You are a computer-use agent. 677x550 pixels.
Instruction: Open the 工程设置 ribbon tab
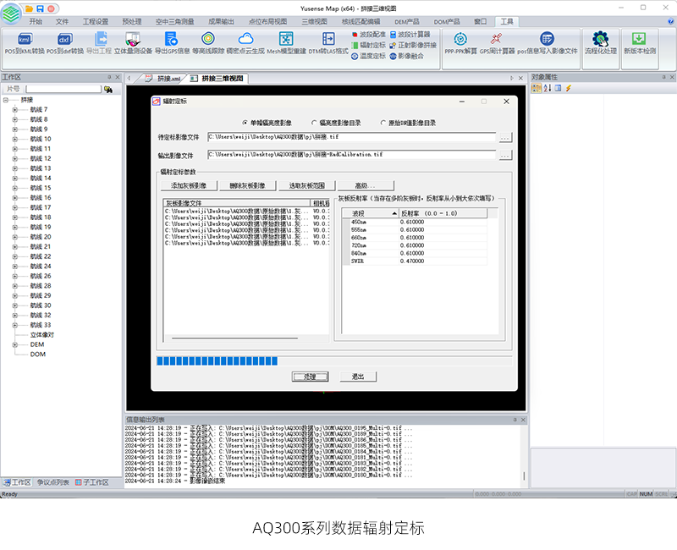coord(95,21)
